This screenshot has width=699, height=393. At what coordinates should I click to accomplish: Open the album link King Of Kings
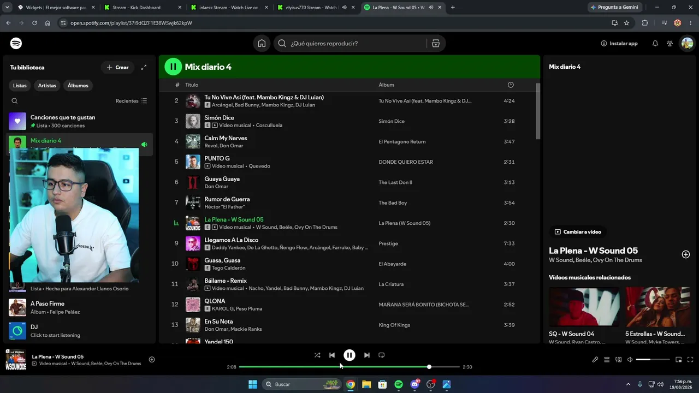[x=394, y=325]
